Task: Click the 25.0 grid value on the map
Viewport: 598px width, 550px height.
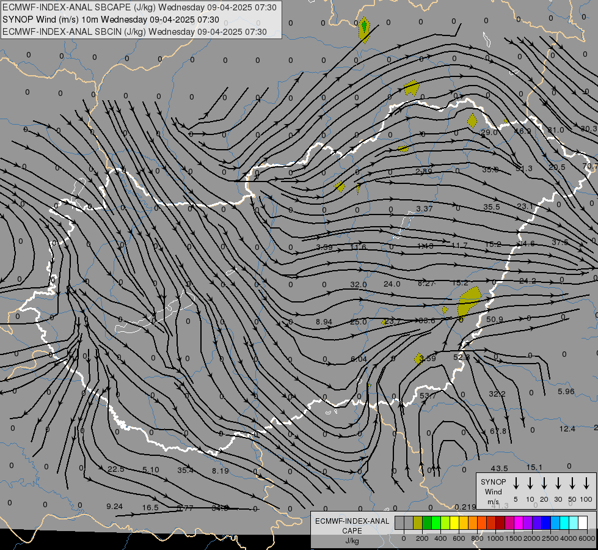Action: (x=359, y=322)
